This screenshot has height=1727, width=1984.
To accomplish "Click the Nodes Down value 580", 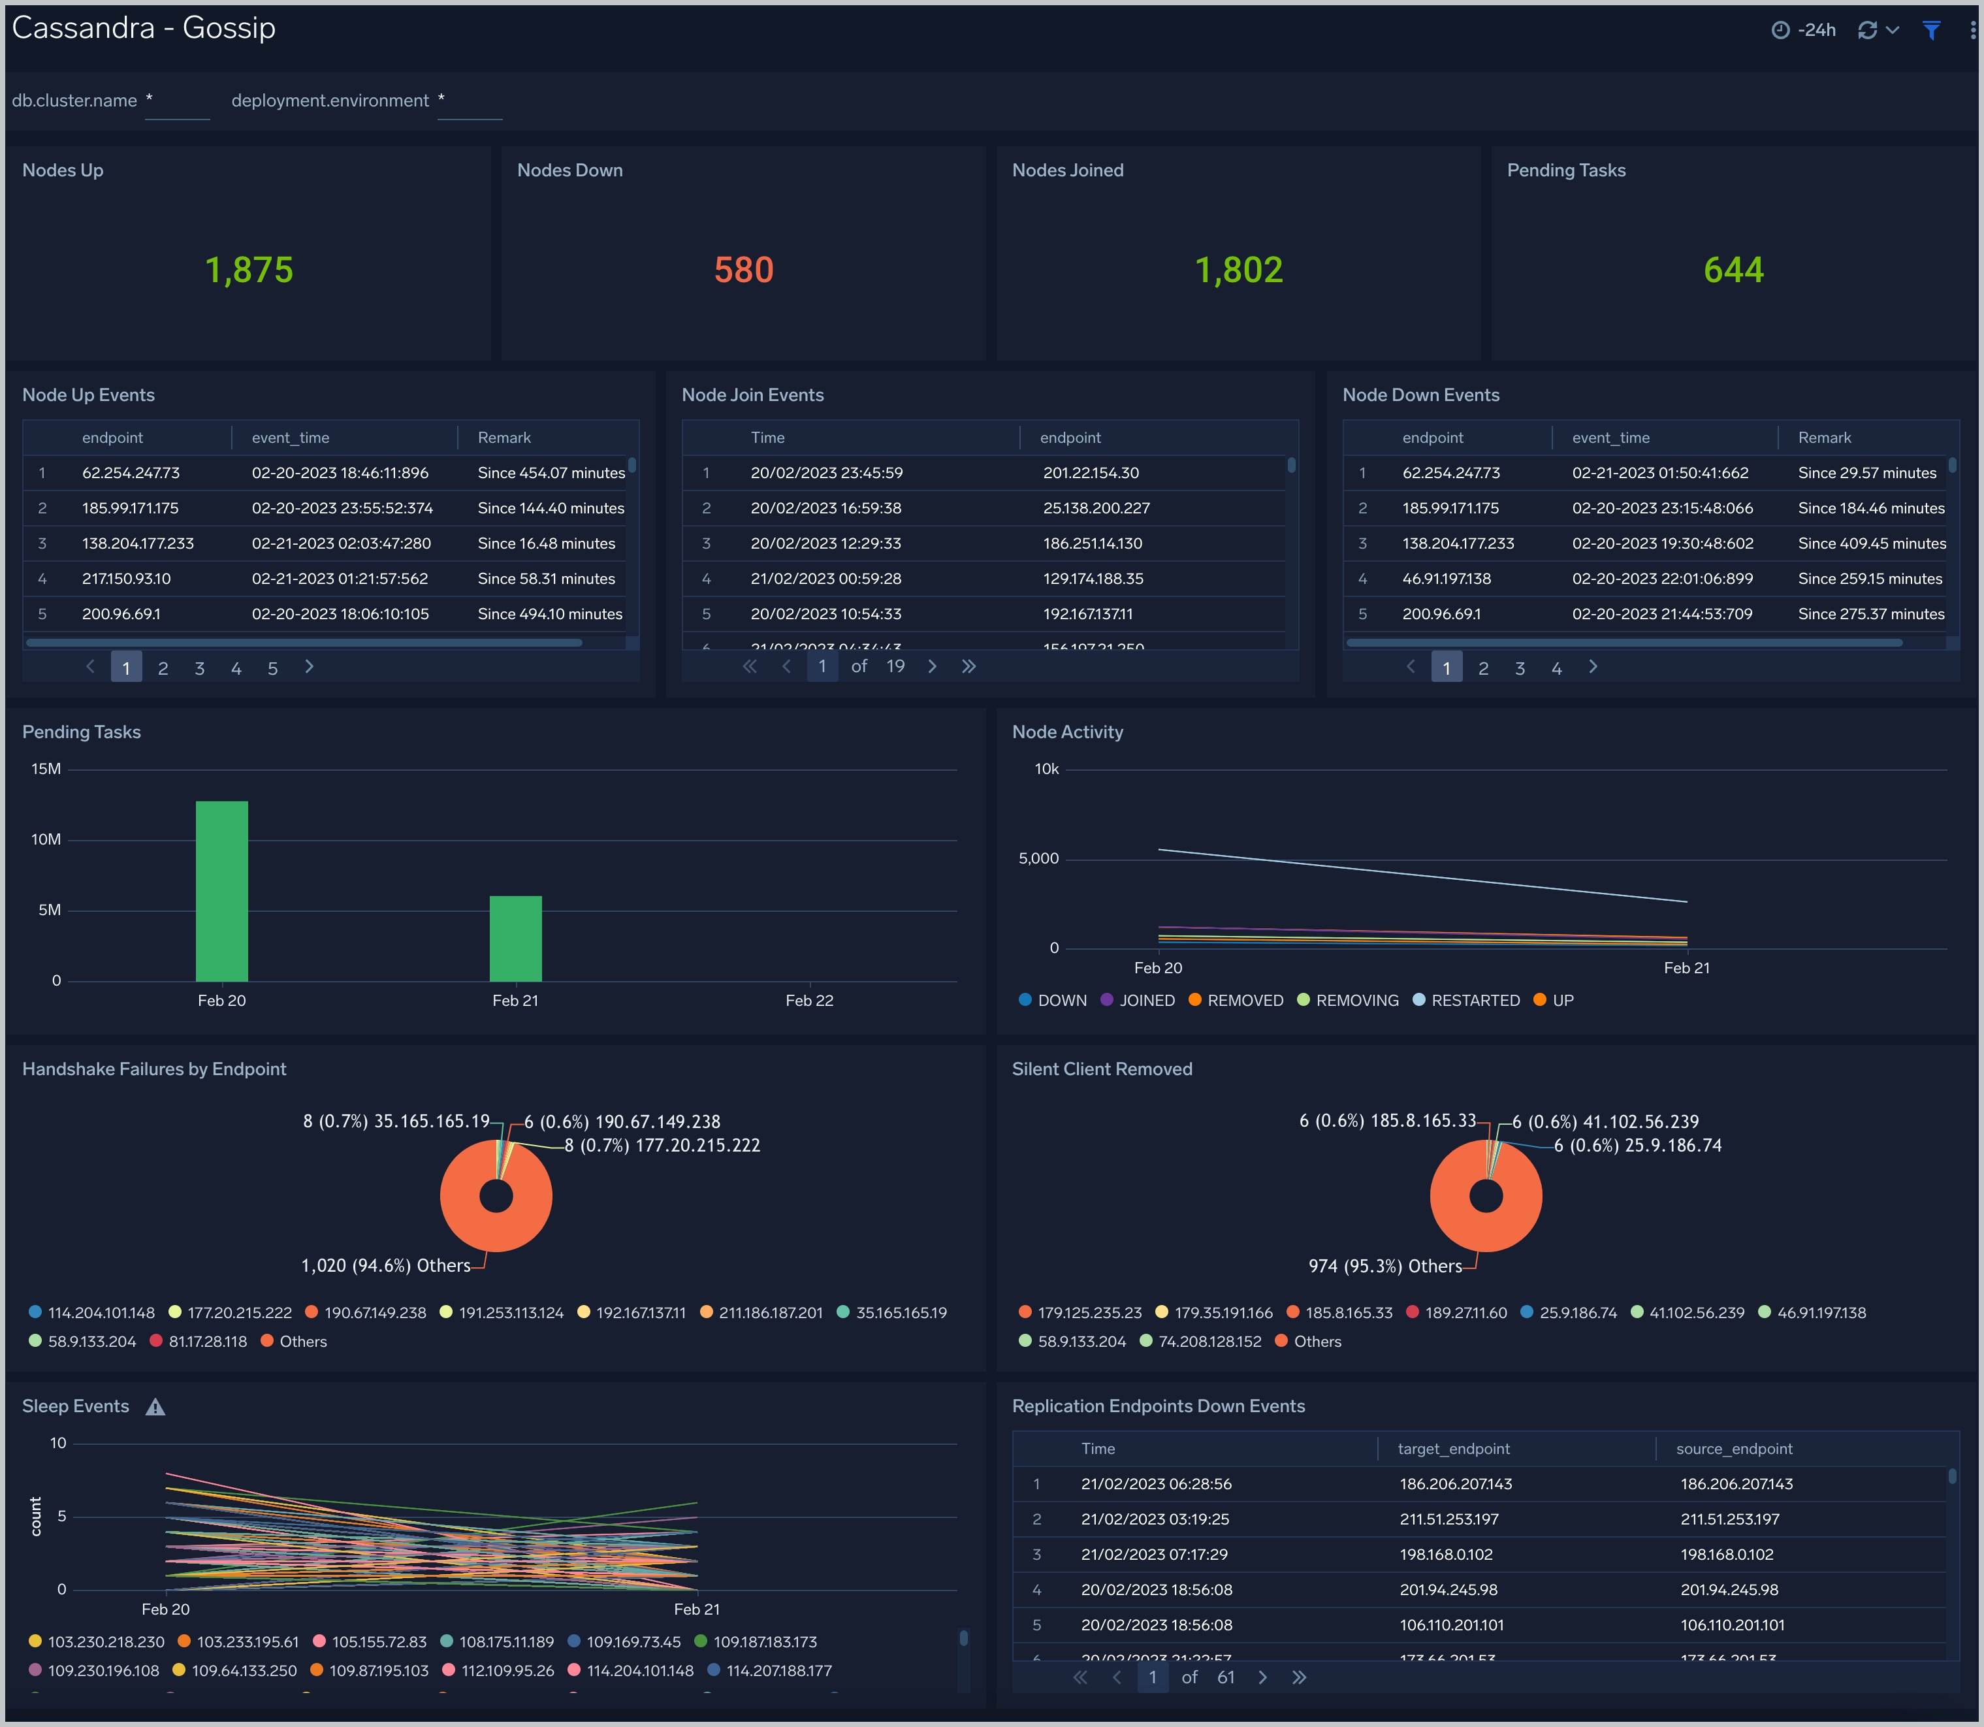I will pyautogui.click(x=744, y=270).
